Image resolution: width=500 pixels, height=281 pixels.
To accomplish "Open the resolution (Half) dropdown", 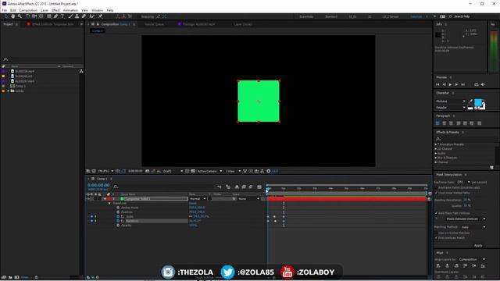I will click(173, 171).
